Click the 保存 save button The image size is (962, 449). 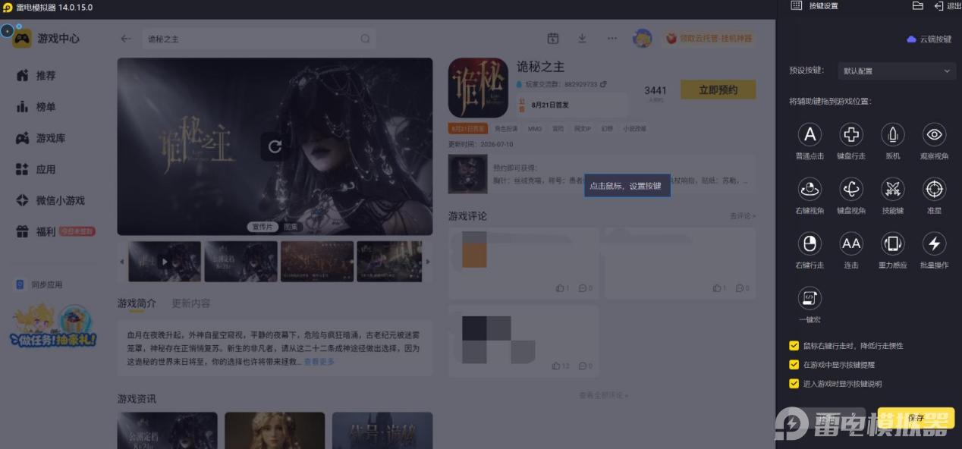pyautogui.click(x=916, y=418)
